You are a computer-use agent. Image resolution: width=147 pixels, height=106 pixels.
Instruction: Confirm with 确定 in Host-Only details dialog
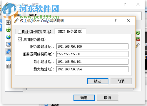[98, 81]
